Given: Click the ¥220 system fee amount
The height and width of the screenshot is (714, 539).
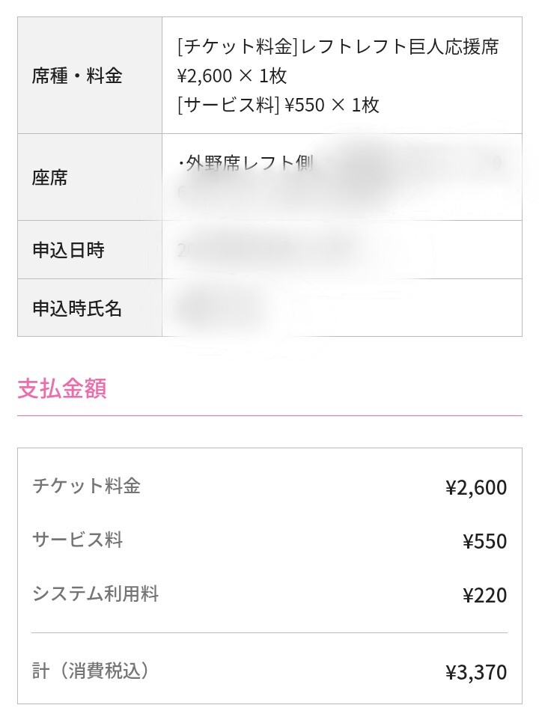Looking at the screenshot, I should click(484, 596).
